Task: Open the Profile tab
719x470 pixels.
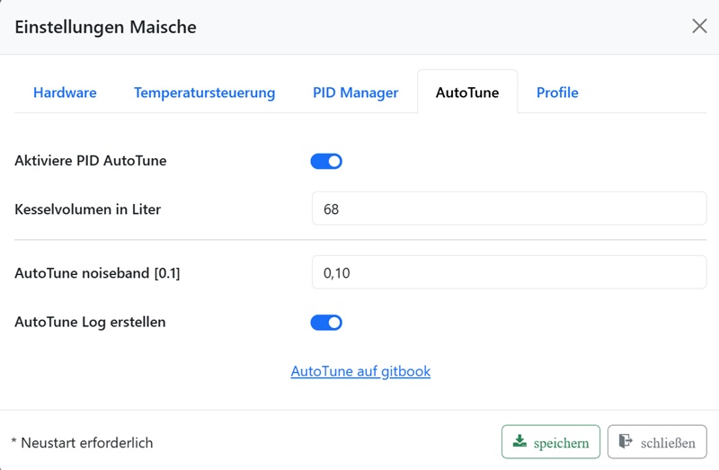Action: (557, 93)
